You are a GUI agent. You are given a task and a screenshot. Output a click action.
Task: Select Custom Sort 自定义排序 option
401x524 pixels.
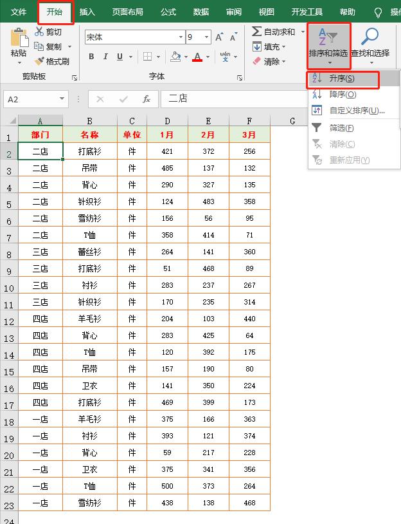coord(357,111)
